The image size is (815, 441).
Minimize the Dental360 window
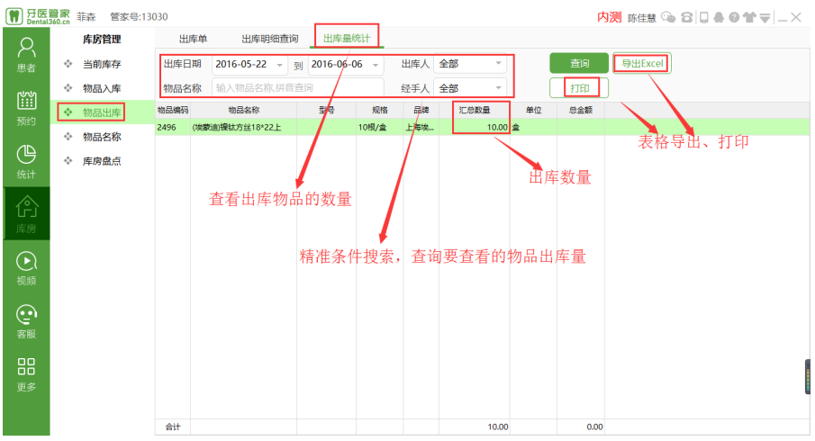click(x=783, y=20)
